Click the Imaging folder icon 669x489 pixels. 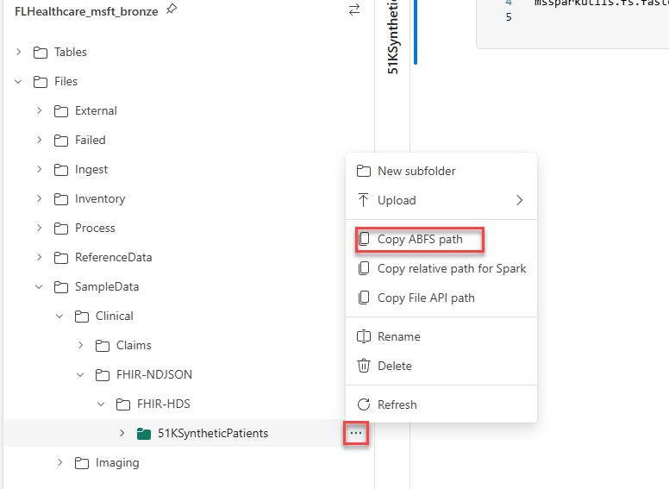(x=82, y=463)
